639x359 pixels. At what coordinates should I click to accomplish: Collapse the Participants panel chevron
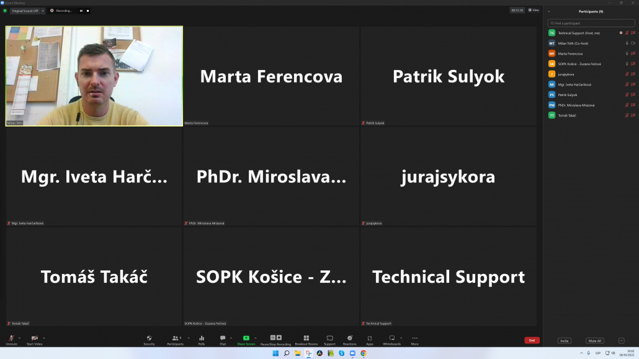pos(549,11)
